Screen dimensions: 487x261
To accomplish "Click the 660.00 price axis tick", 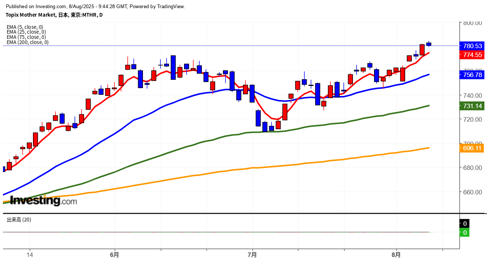I will coord(473,192).
